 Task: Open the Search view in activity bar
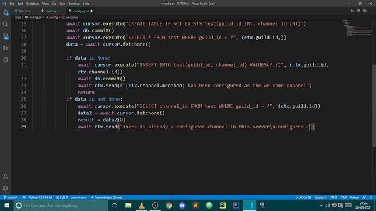(5, 24)
